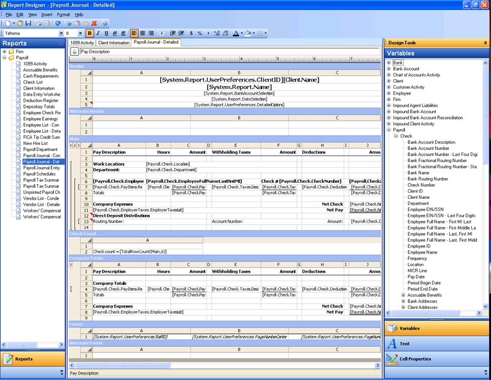Toggle Italic formatting
The image size is (491, 380).
pos(98,33)
